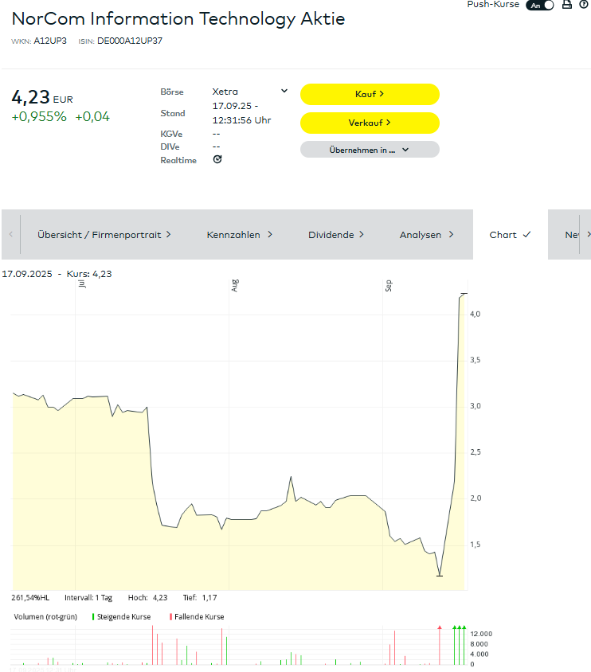The width and height of the screenshot is (591, 672).
Task: Click the WKN value A12UP3
Action: click(50, 41)
